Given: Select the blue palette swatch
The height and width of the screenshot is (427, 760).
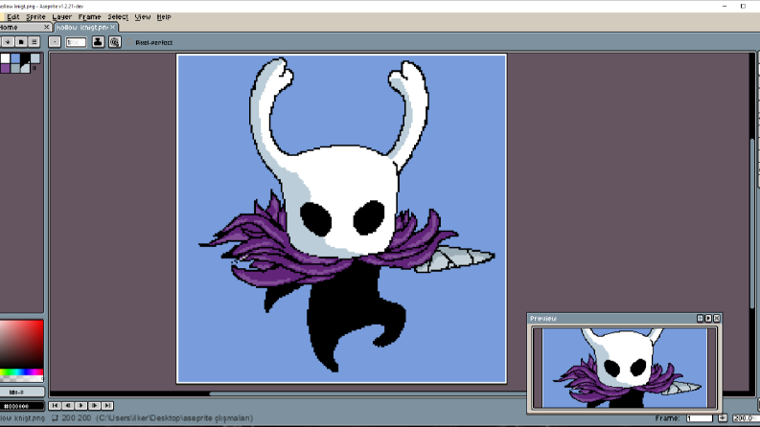Looking at the screenshot, I should coord(15,58).
